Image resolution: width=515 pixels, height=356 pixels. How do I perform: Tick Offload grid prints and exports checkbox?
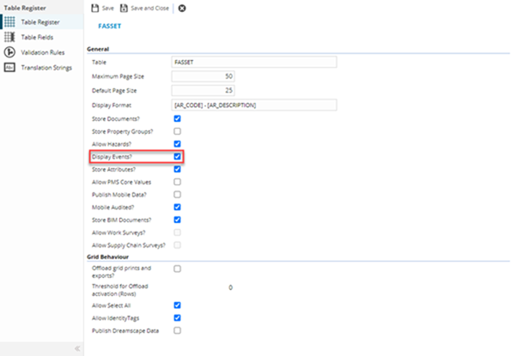178,269
